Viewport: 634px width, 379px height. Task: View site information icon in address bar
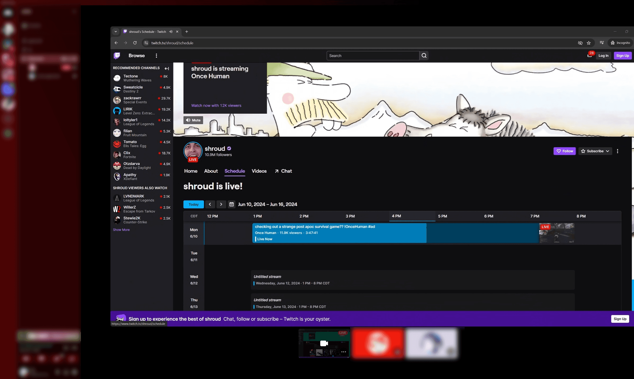[146, 43]
